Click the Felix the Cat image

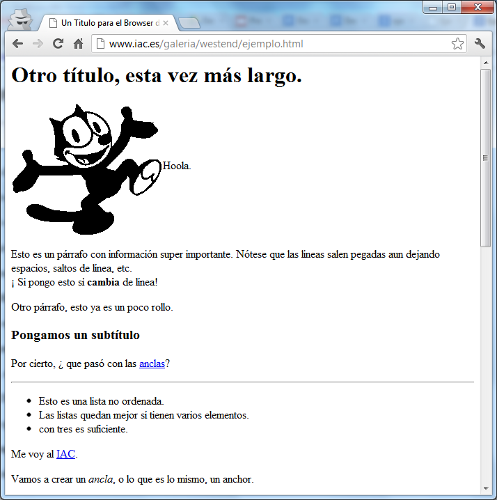pyautogui.click(x=87, y=169)
